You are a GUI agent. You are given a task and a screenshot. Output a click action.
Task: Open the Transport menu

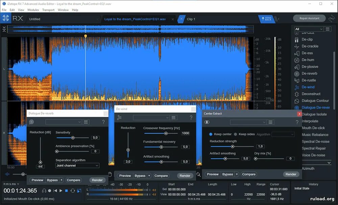(48, 10)
